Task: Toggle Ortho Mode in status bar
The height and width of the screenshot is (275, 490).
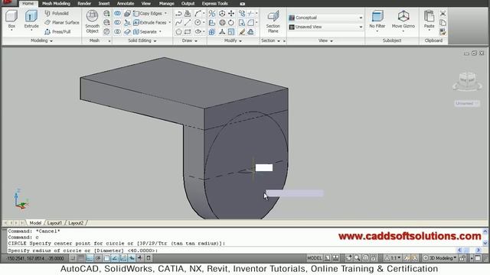Action: tap(90, 258)
